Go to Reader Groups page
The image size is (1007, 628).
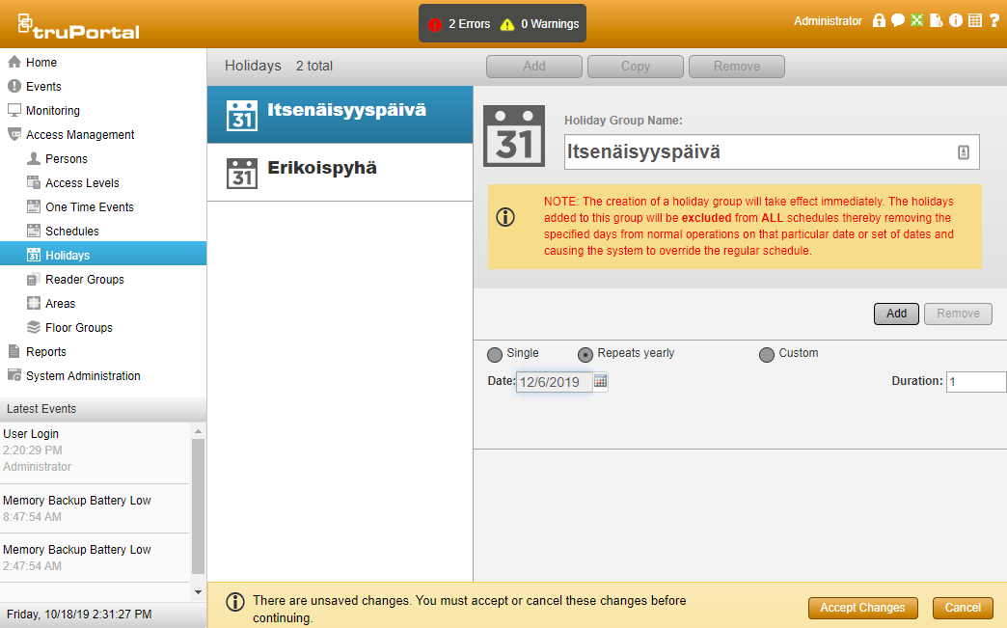click(x=84, y=280)
